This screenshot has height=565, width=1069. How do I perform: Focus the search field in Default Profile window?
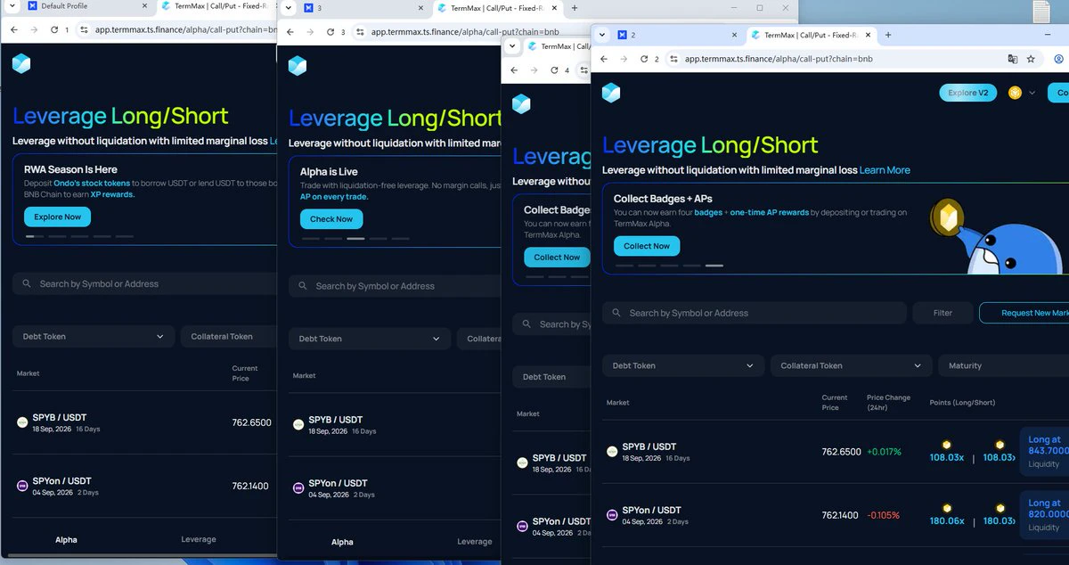(x=144, y=283)
